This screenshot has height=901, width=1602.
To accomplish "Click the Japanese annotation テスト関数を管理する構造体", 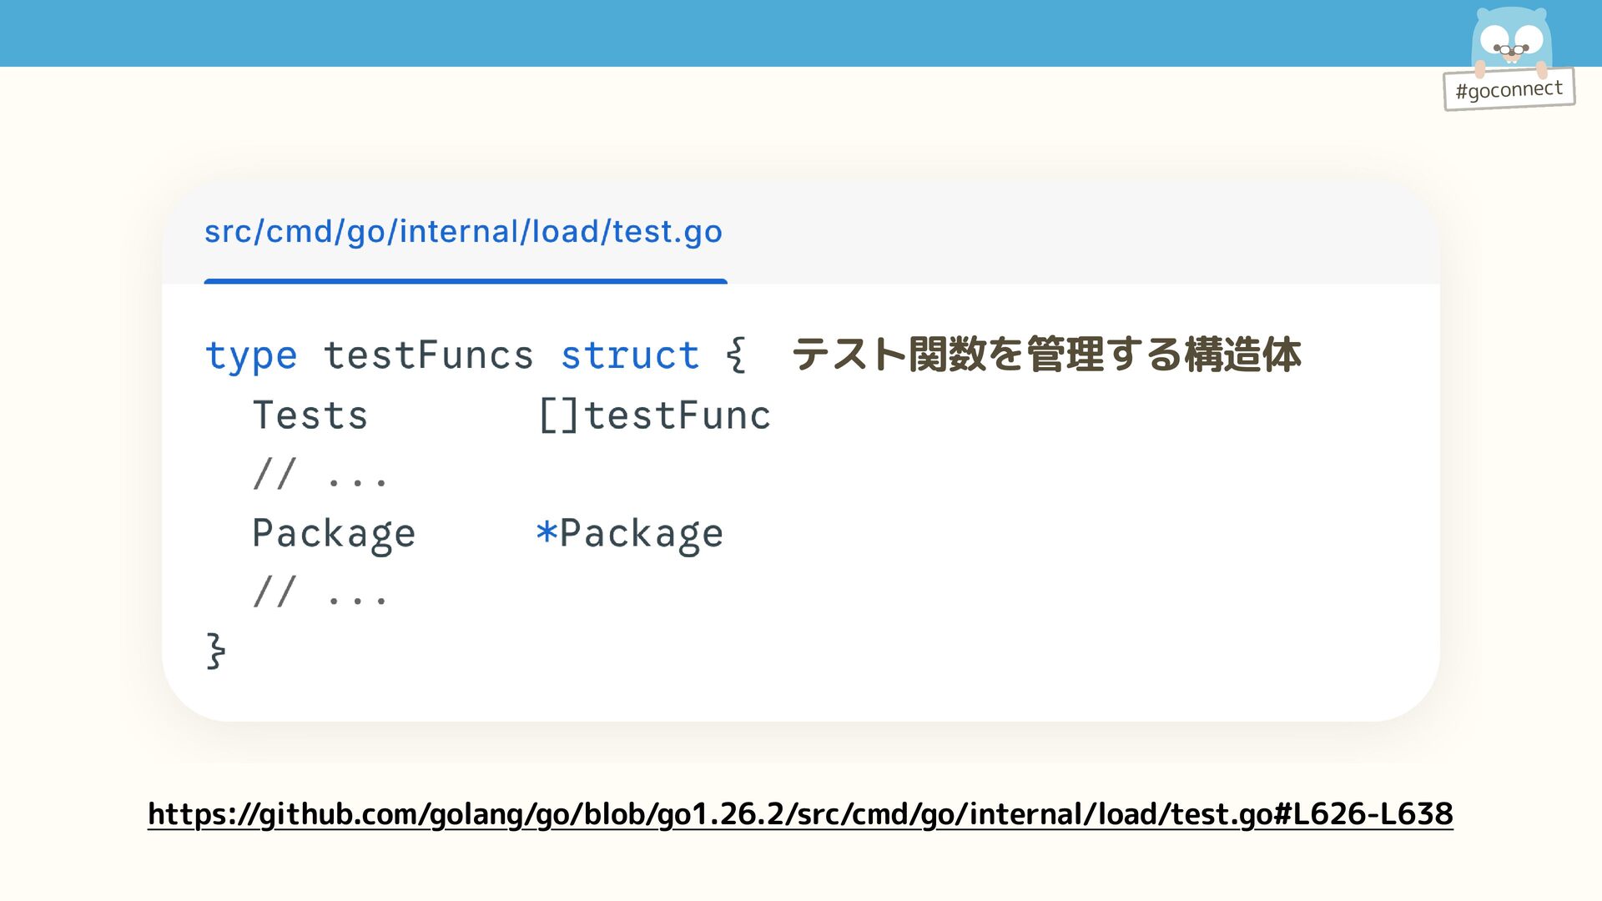I will click(x=1045, y=355).
